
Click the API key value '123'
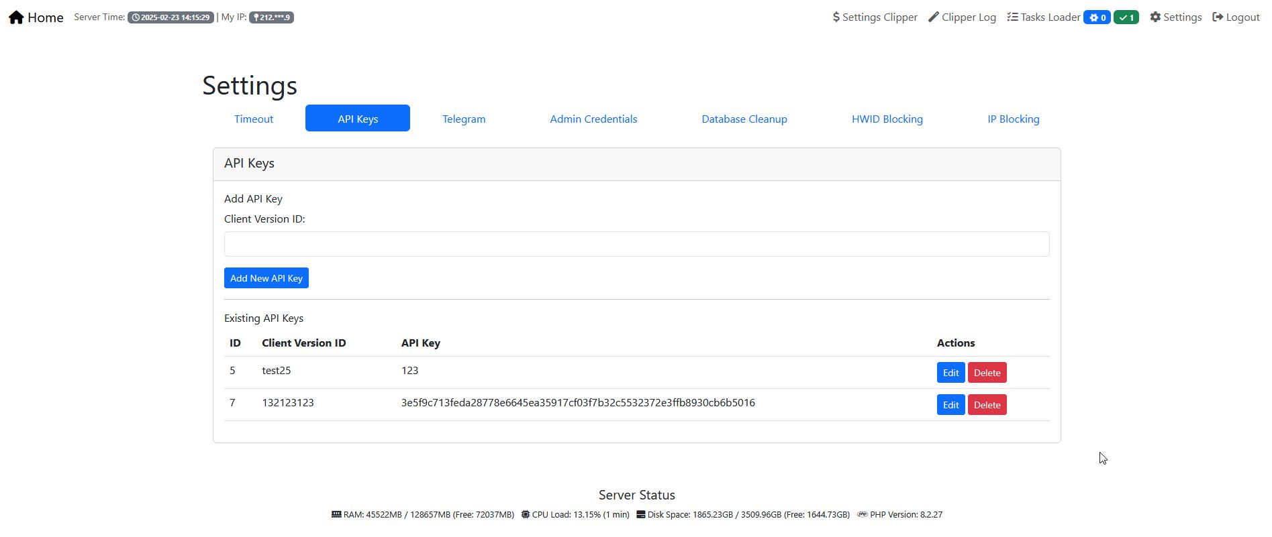(409, 371)
